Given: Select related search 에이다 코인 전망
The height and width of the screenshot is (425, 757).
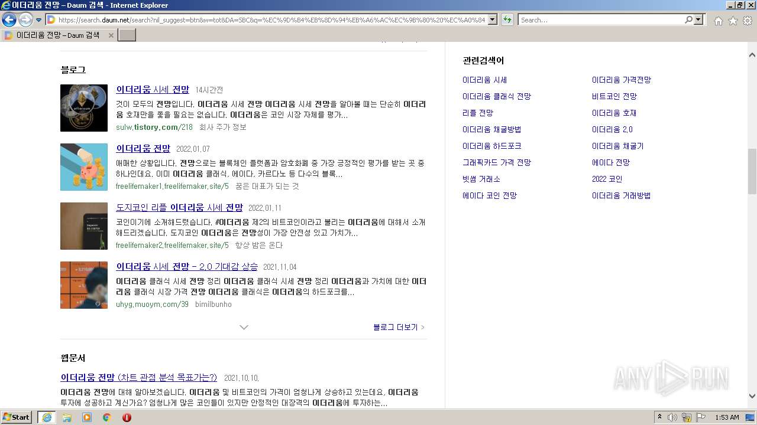Looking at the screenshot, I should (x=490, y=195).
